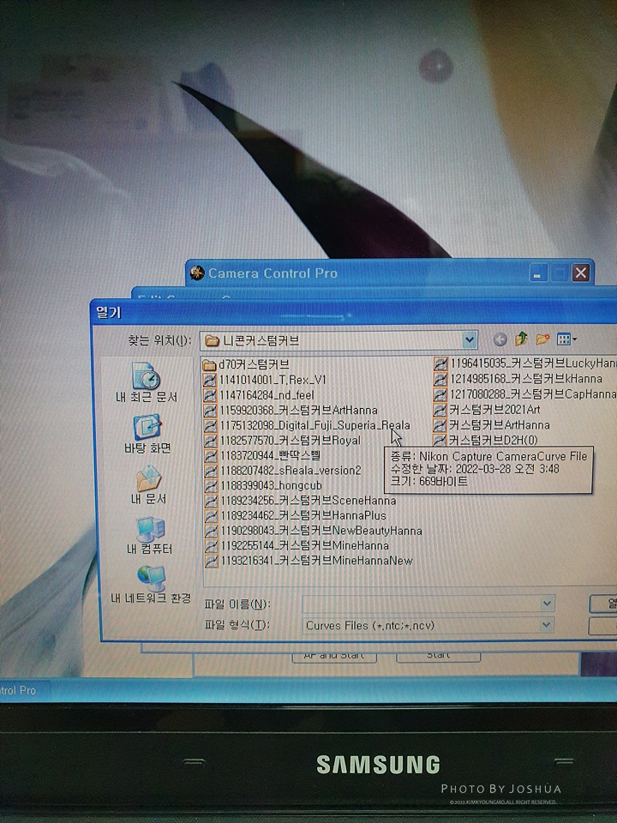
Task: Select file 커스텀커브2021Art
Action: [487, 410]
